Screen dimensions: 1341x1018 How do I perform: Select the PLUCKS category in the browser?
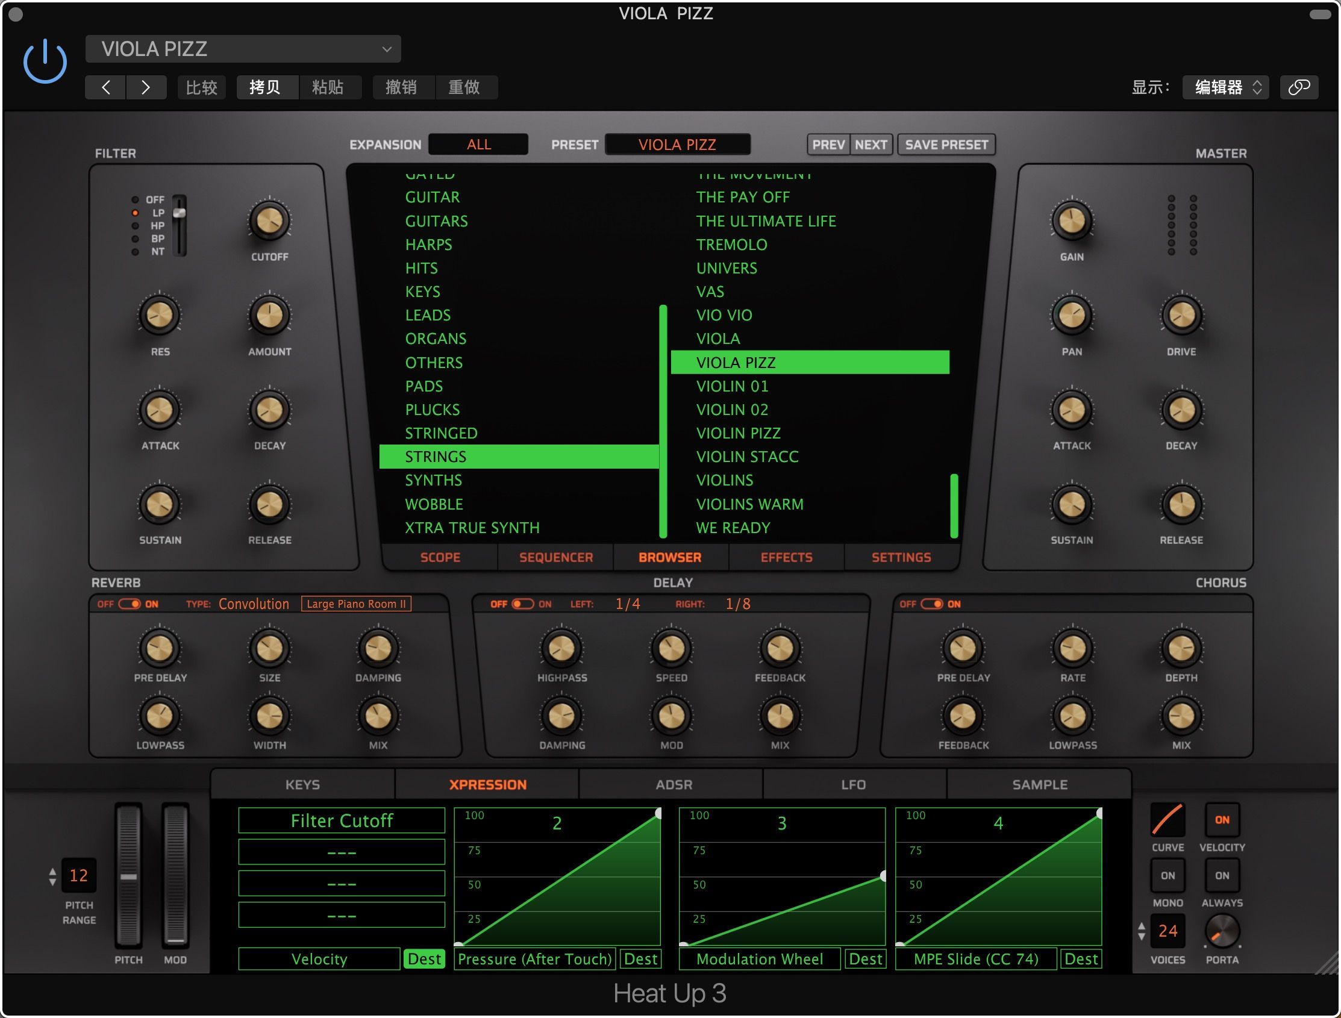(519, 410)
